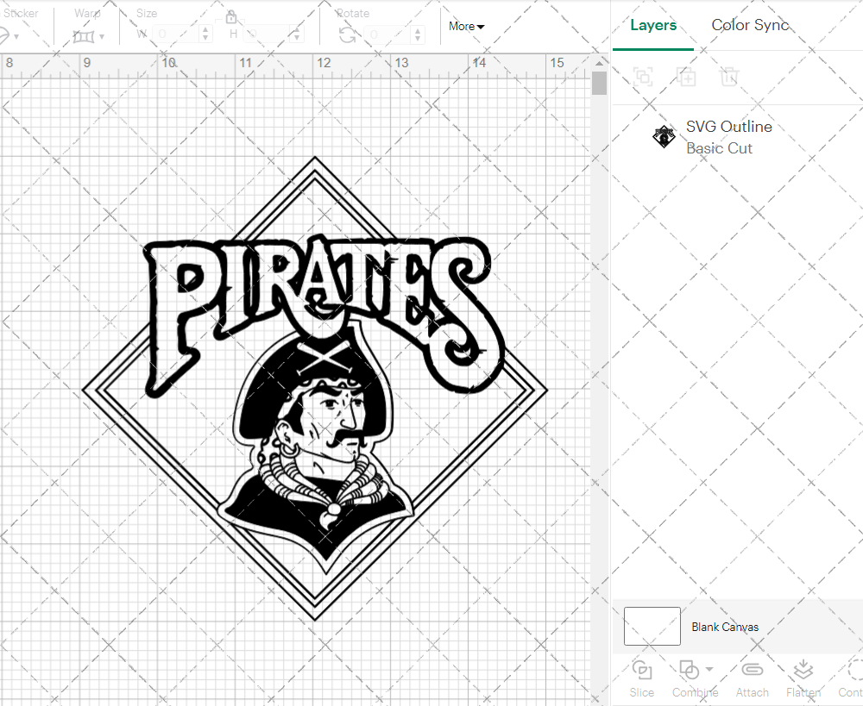Click the Rotate icon

click(347, 36)
